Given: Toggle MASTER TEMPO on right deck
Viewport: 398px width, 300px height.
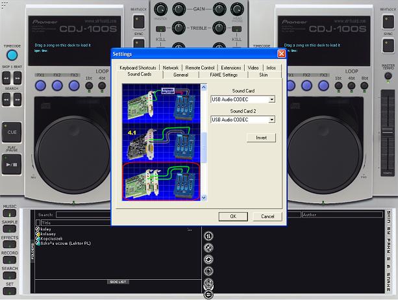Looking at the screenshot, I should (x=388, y=75).
